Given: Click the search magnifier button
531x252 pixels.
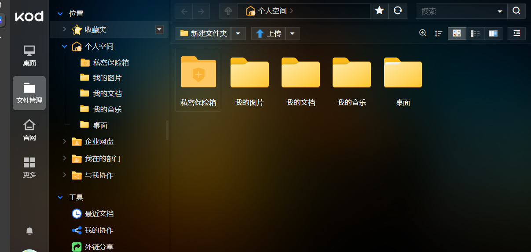Looking at the screenshot, I should tap(516, 11).
